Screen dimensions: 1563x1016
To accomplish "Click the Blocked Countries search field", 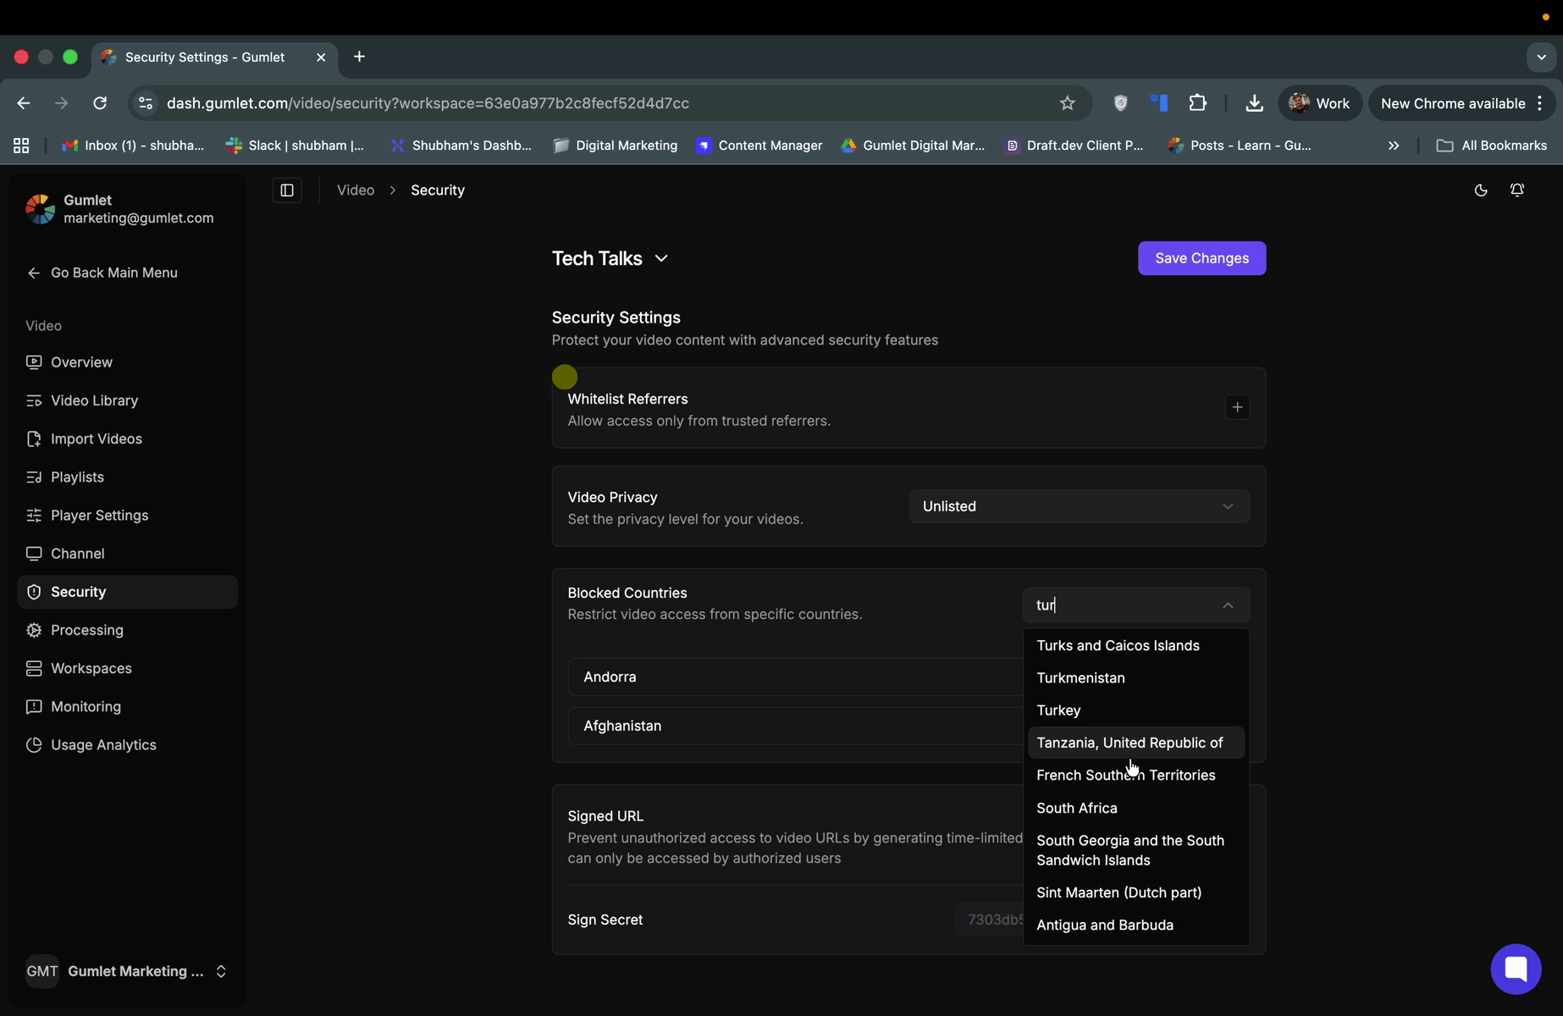I will click(1118, 605).
